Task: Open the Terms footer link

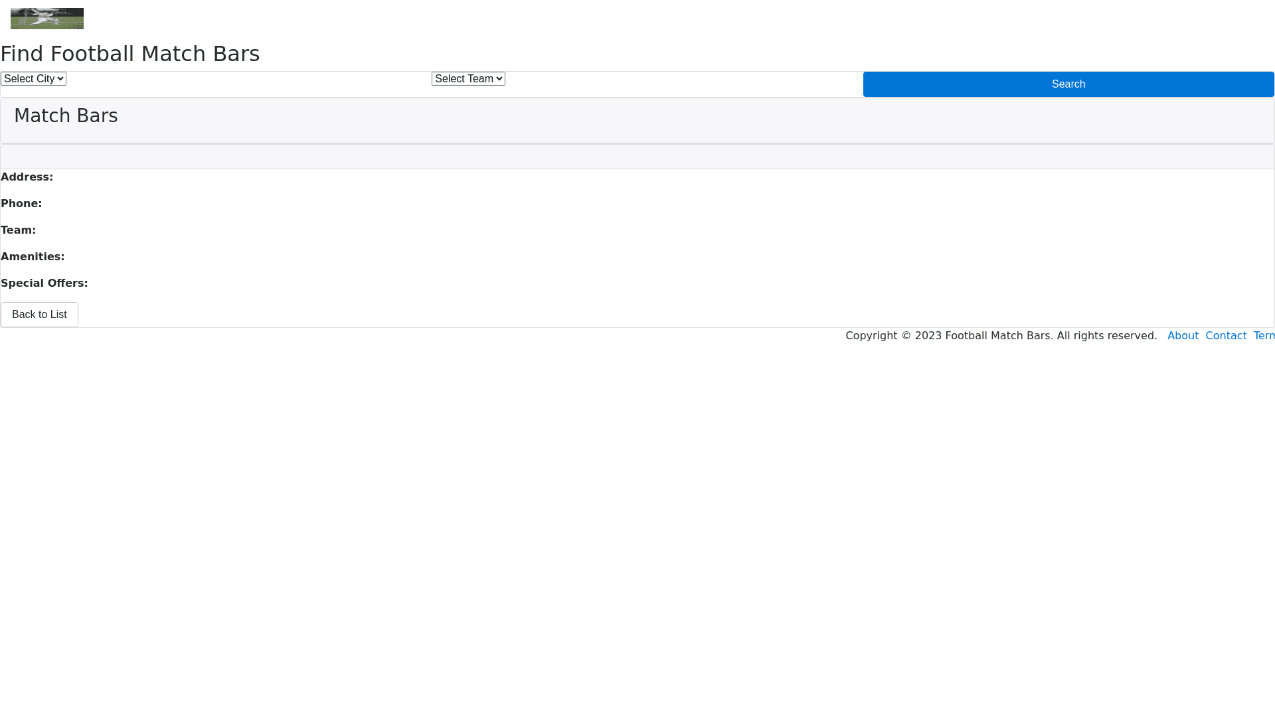Action: pos(1264,336)
